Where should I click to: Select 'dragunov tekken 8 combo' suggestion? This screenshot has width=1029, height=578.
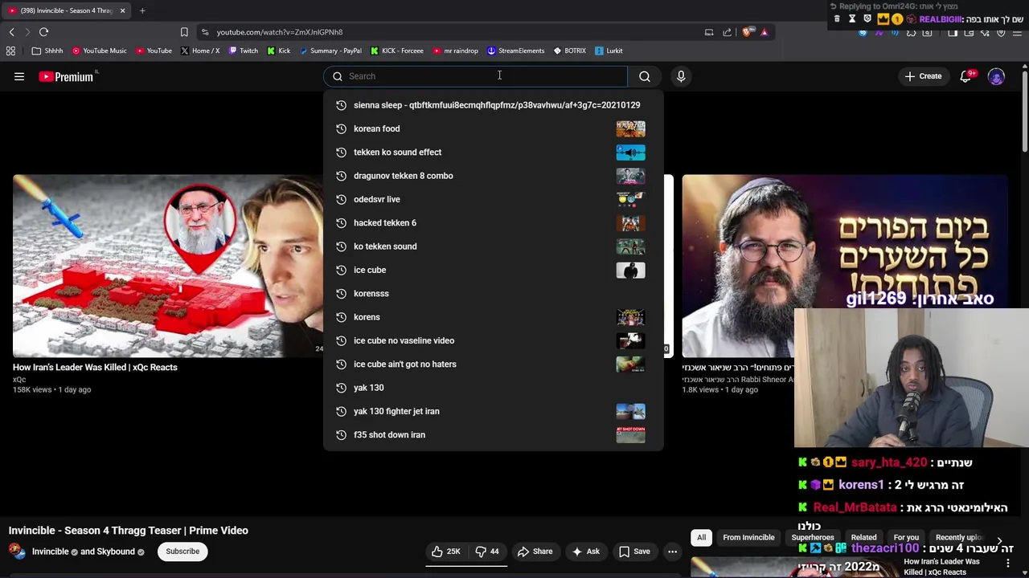(494, 176)
